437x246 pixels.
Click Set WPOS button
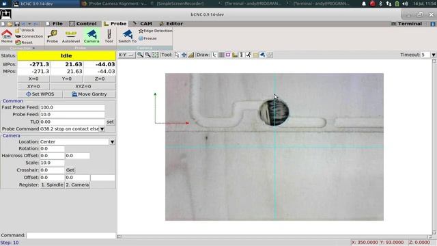click(x=40, y=94)
